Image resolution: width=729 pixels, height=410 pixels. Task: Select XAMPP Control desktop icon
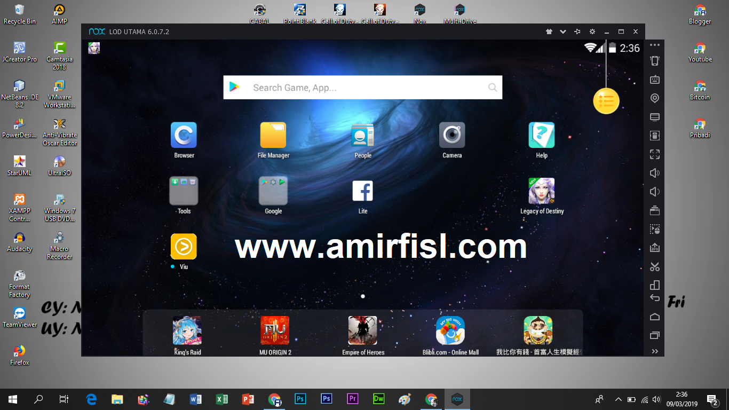(20, 207)
